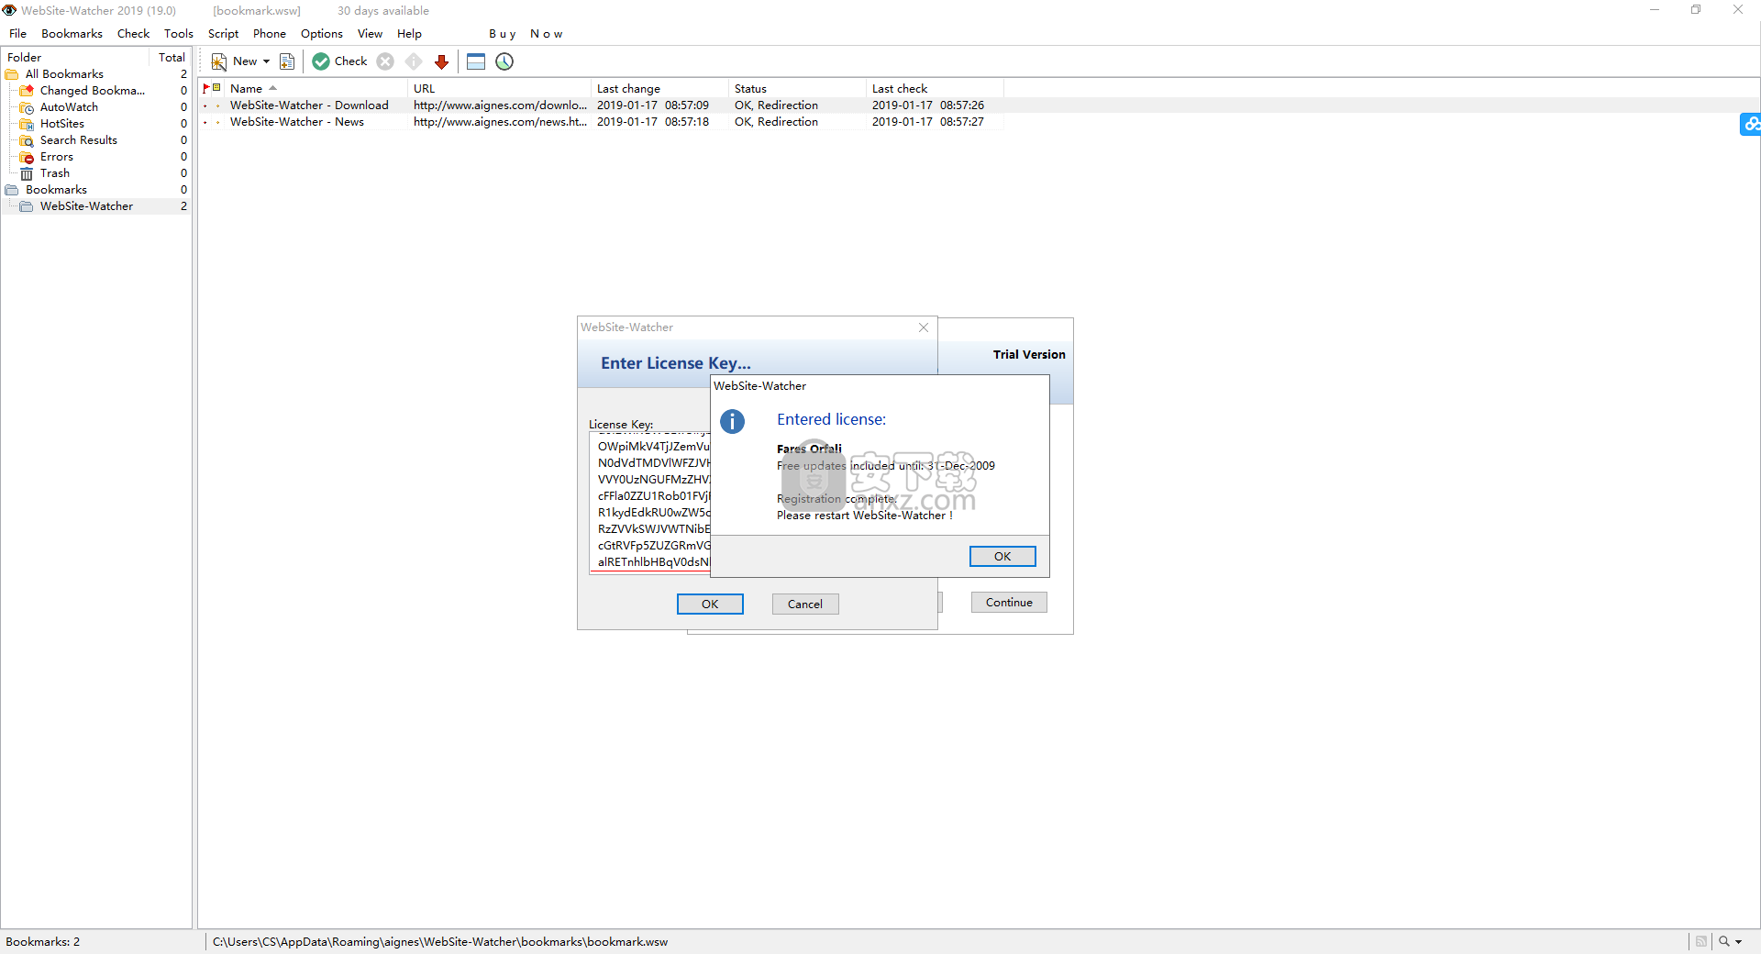Click the green Check bookmarks button
This screenshot has height=954, width=1761.
point(339,61)
